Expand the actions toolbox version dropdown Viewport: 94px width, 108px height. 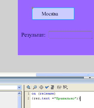point(19,87)
